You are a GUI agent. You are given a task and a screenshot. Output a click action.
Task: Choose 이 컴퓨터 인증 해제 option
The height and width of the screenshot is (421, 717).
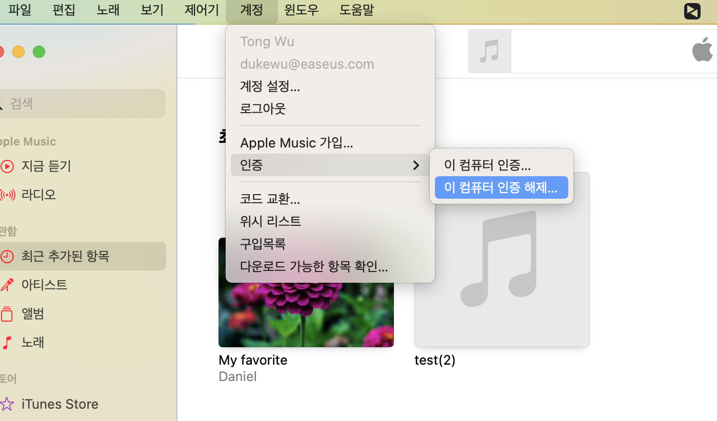[501, 187]
